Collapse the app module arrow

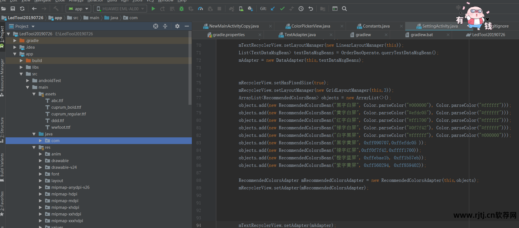(x=15, y=54)
